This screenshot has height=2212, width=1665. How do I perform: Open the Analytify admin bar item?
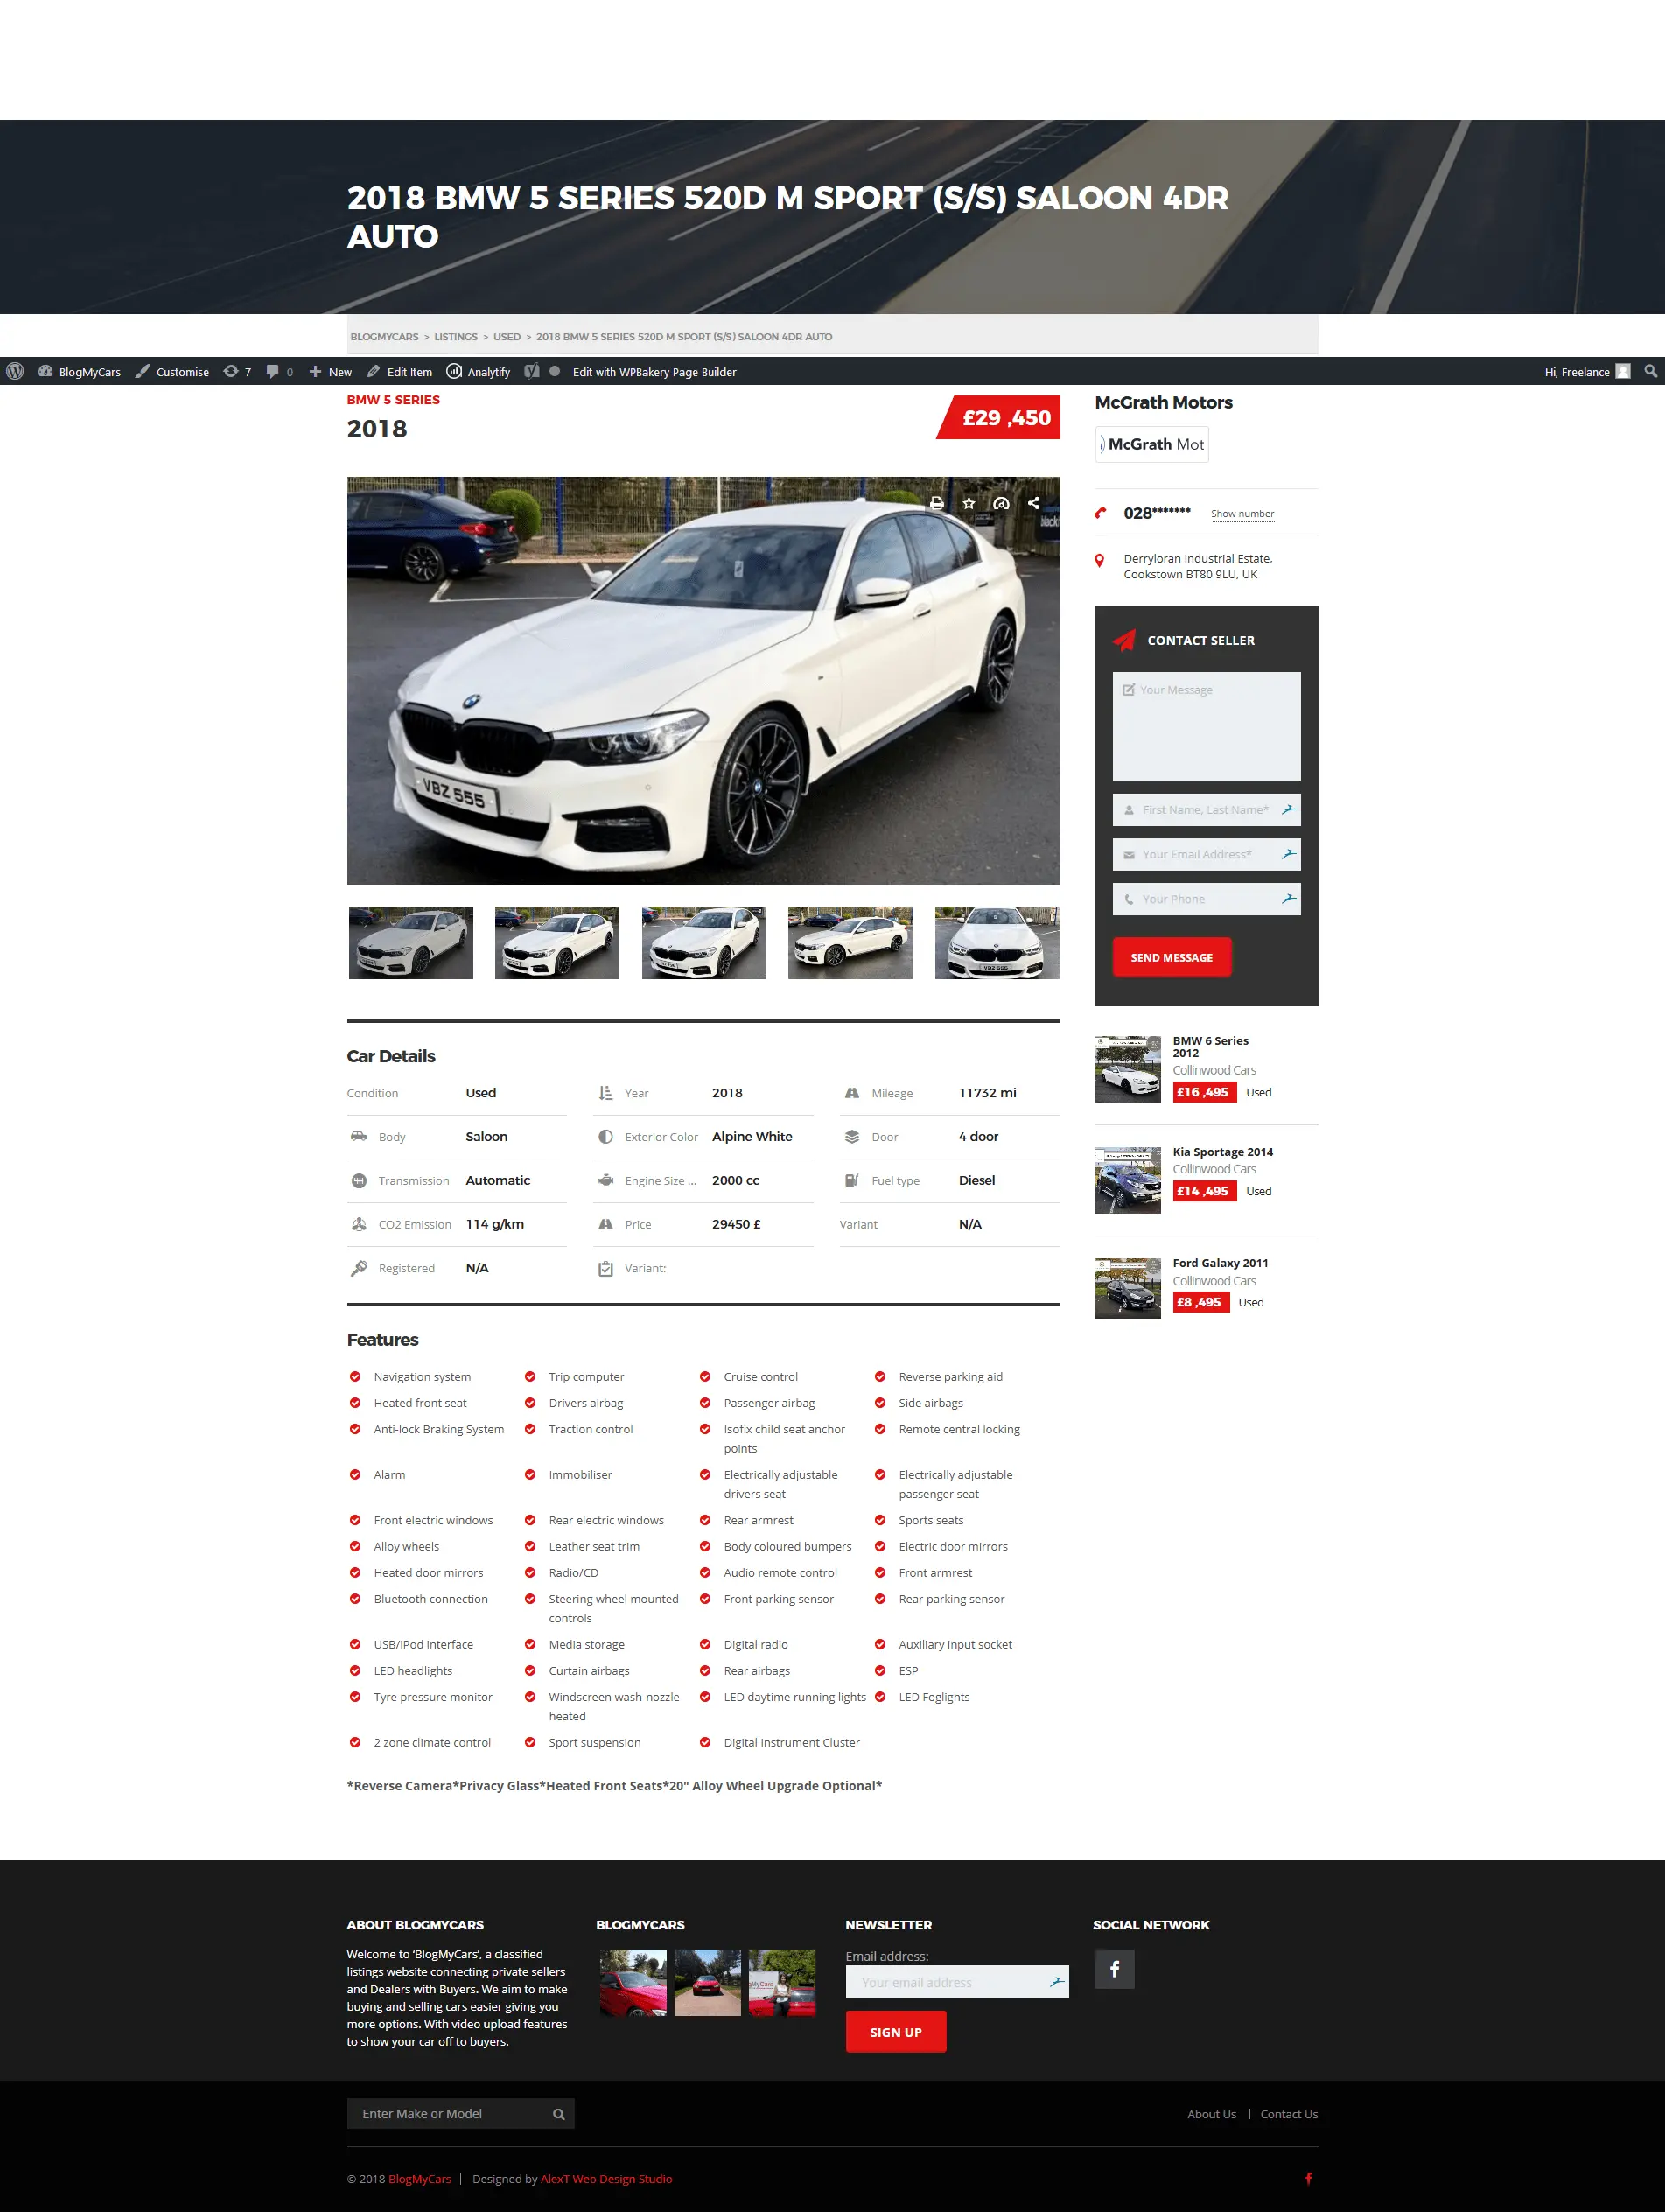click(478, 371)
